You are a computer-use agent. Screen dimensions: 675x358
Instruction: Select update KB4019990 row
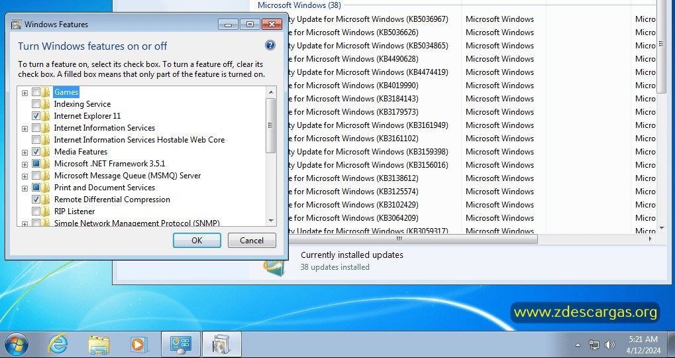[x=472, y=86]
